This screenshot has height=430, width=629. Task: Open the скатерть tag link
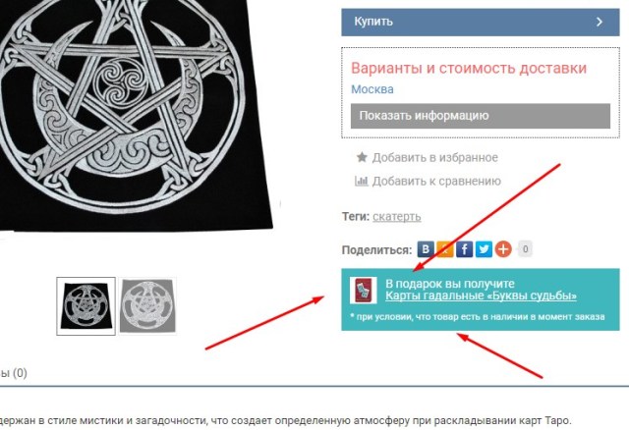tap(397, 216)
